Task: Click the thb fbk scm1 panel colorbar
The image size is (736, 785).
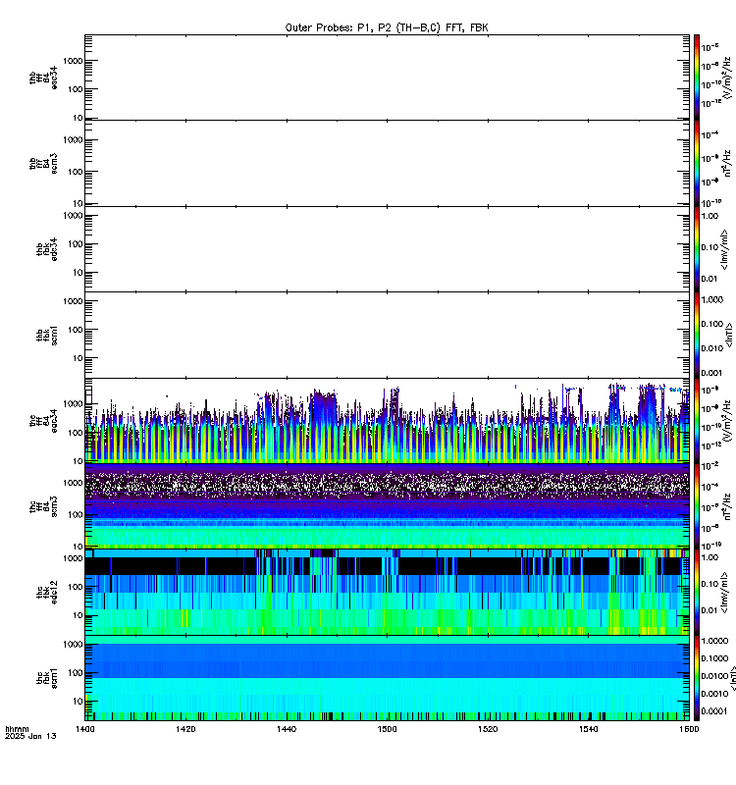Action: coord(697,335)
